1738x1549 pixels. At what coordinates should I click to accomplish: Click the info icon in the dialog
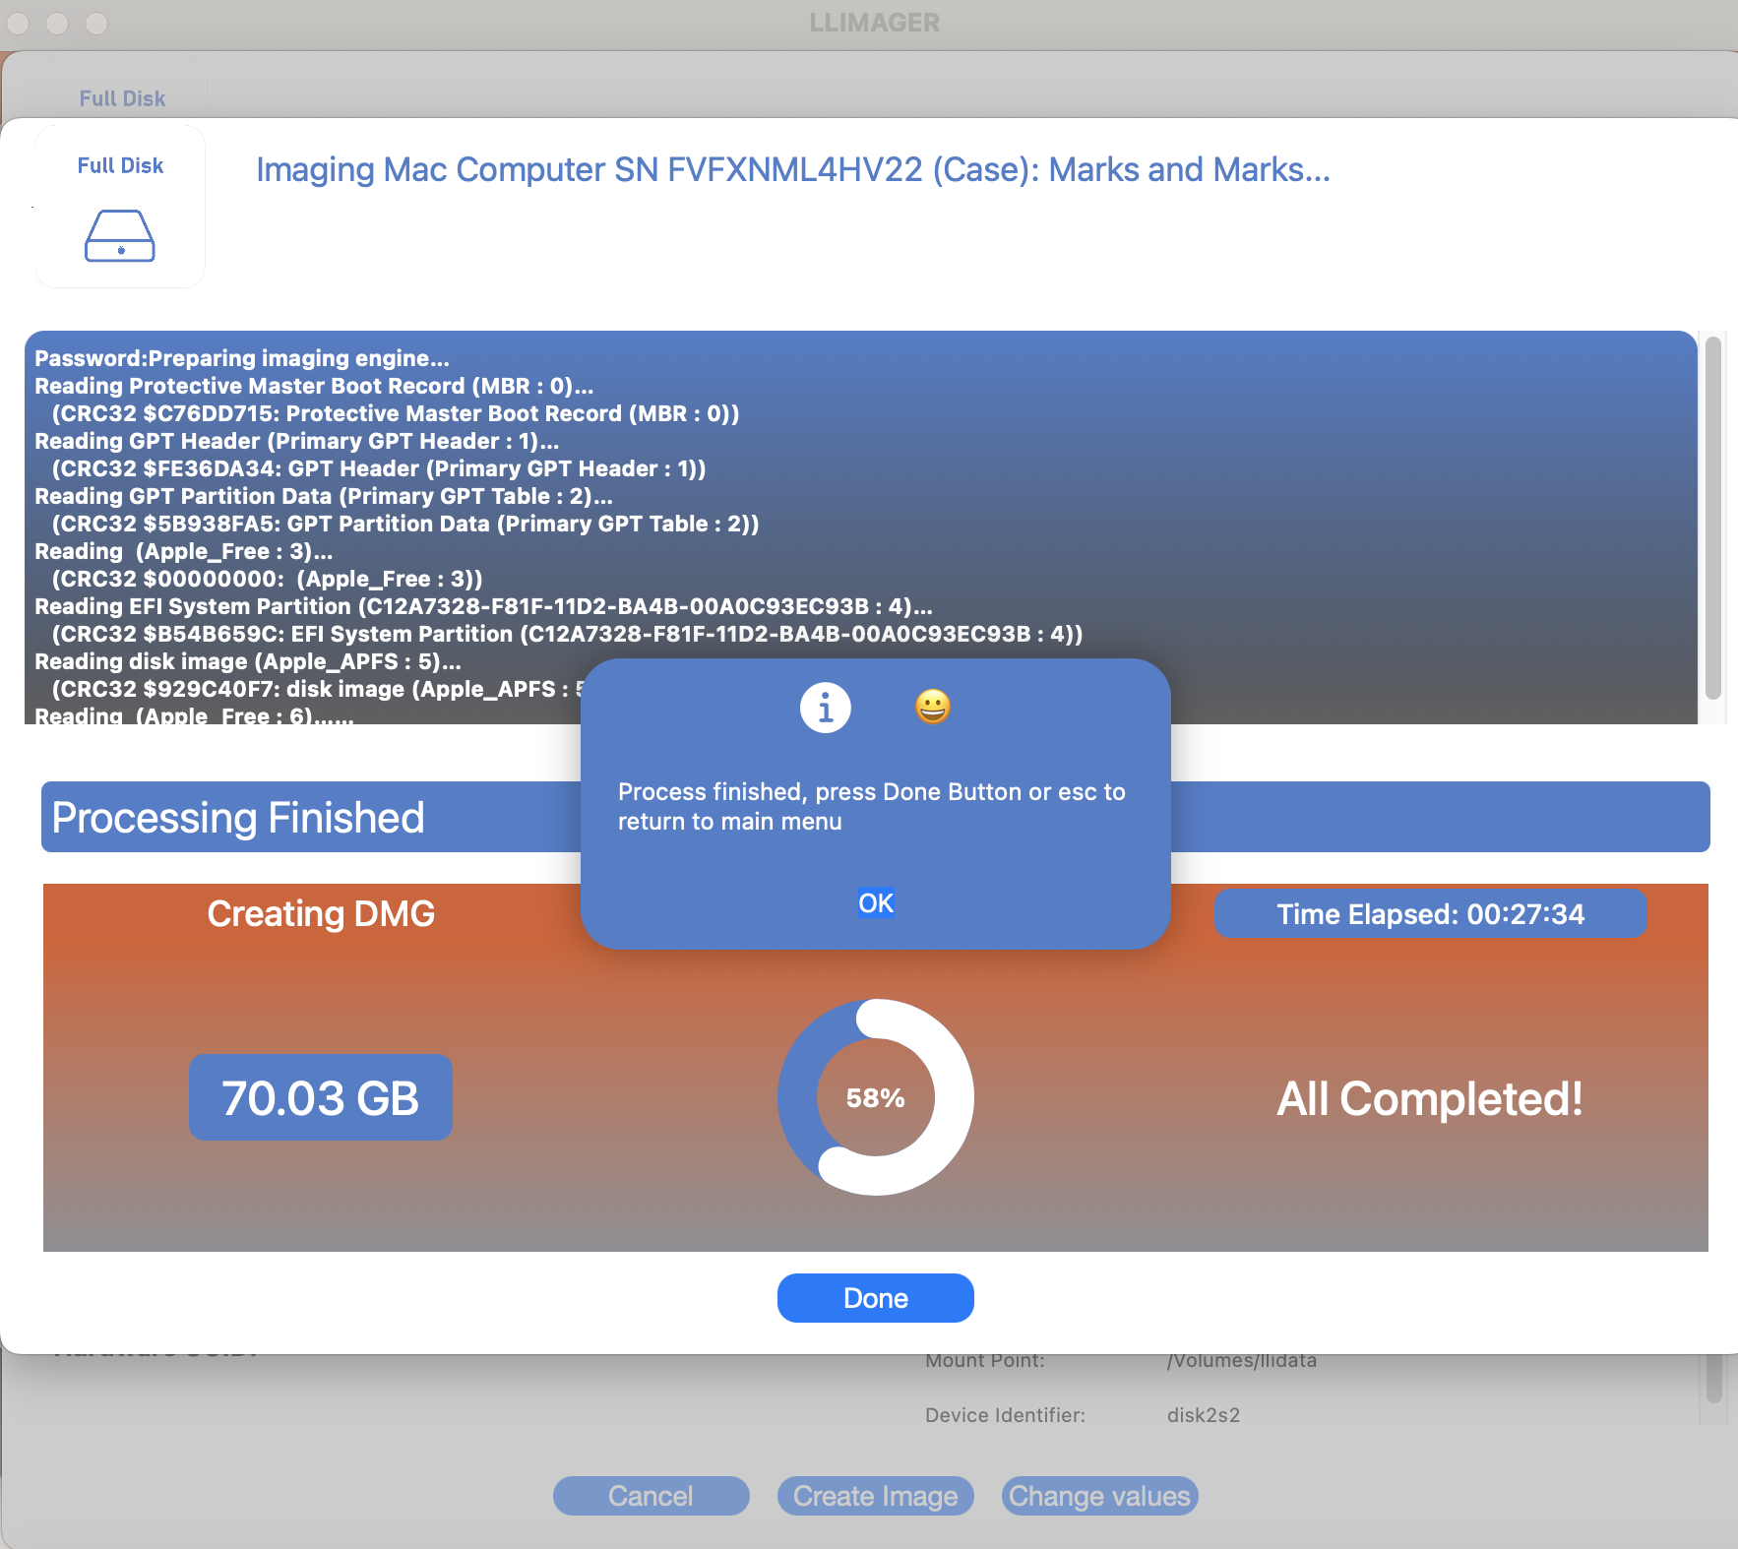pyautogui.click(x=825, y=708)
